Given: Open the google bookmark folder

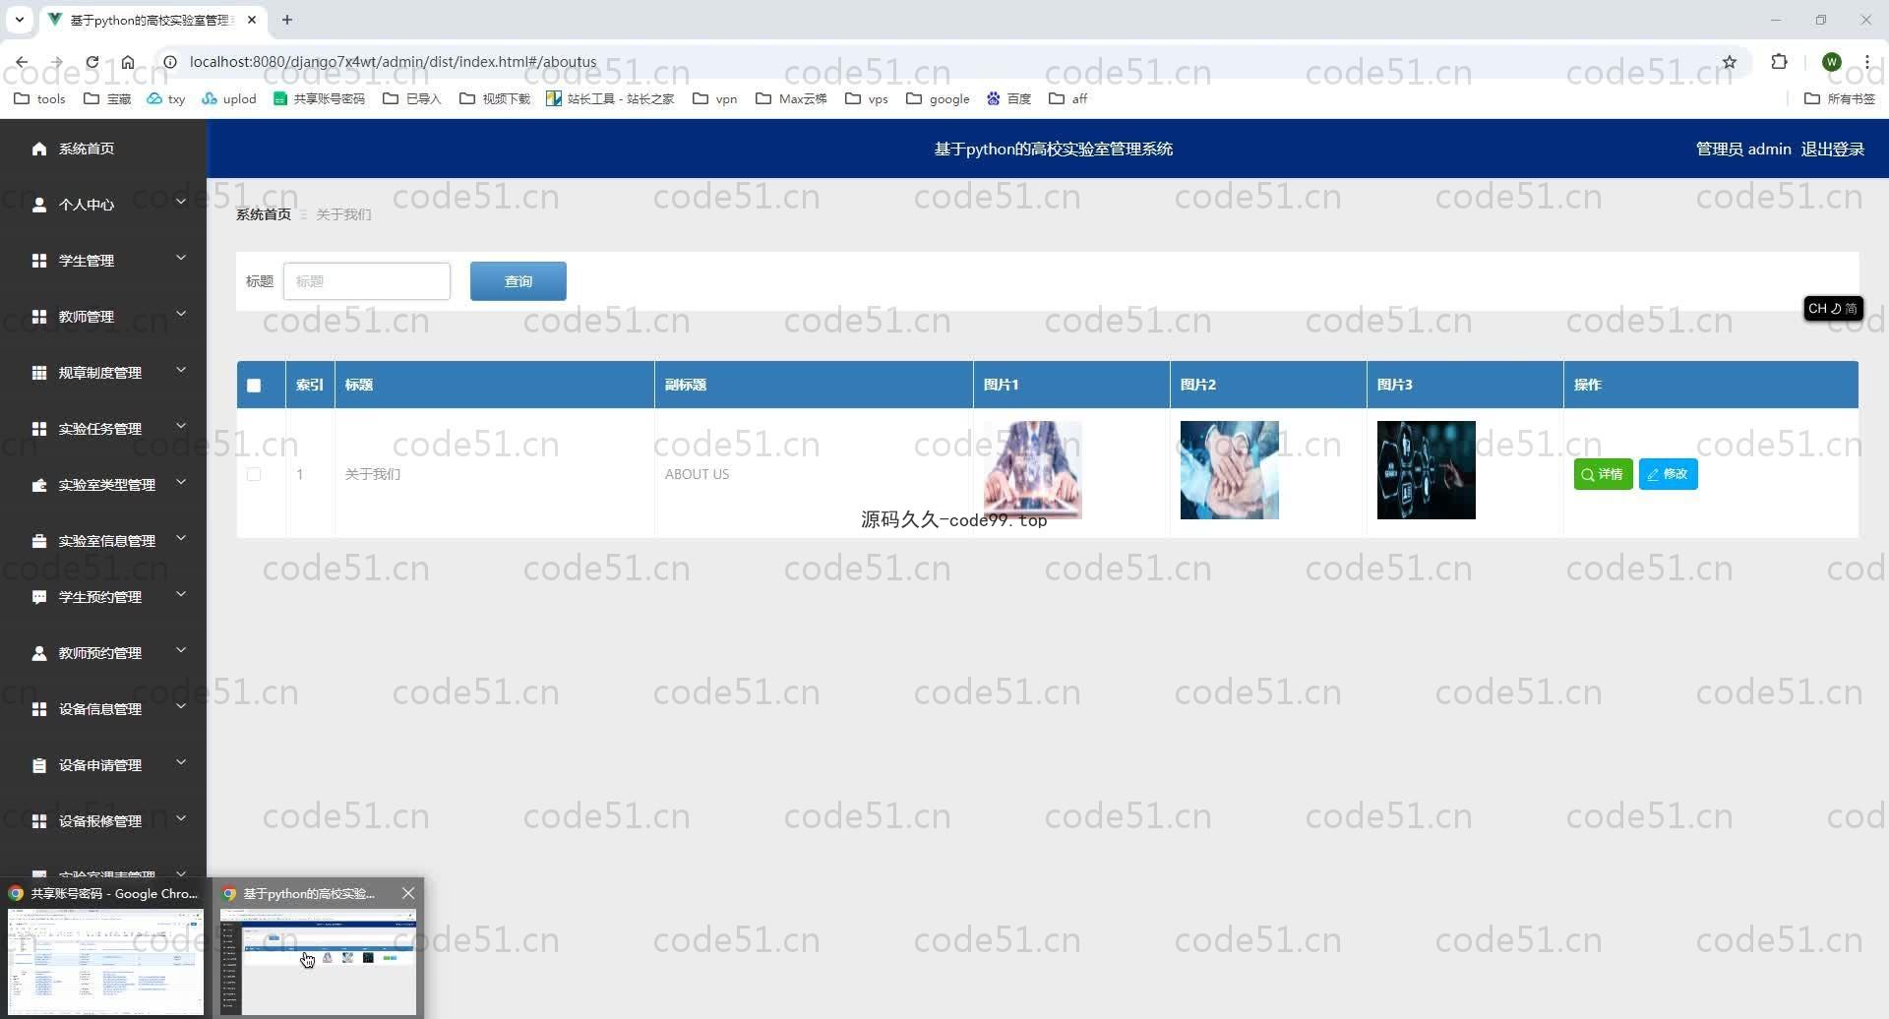Looking at the screenshot, I should pyautogui.click(x=938, y=98).
